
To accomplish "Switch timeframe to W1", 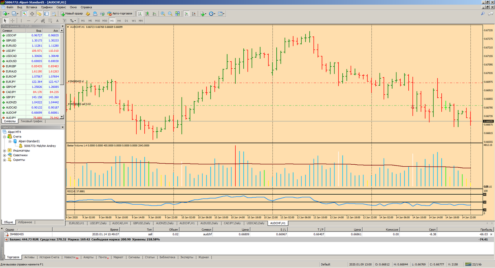I will [x=134, y=20].
